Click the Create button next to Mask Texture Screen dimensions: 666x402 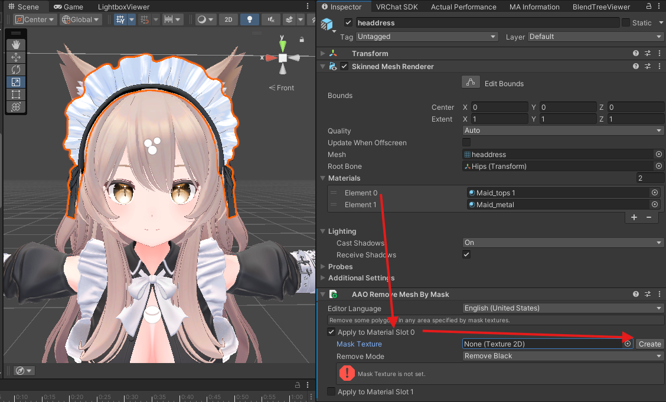click(x=649, y=344)
